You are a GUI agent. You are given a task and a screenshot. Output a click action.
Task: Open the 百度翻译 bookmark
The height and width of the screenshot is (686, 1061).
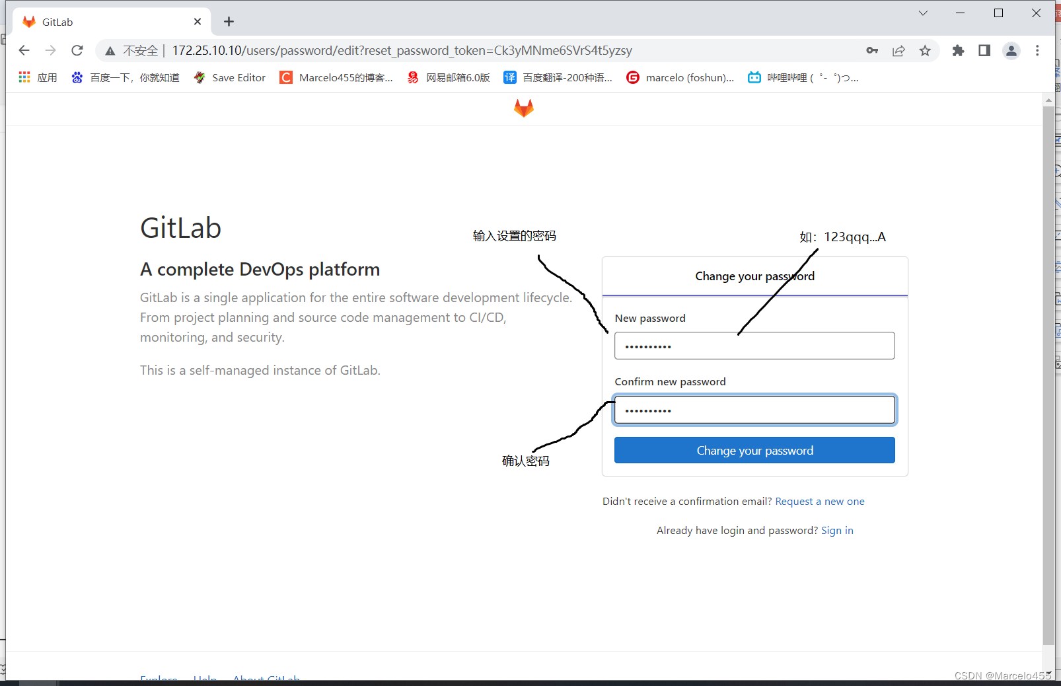tap(558, 77)
